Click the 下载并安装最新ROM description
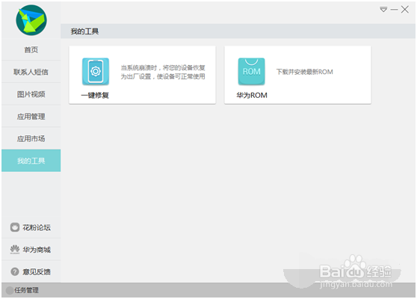The width and height of the screenshot is (417, 299). tap(304, 72)
